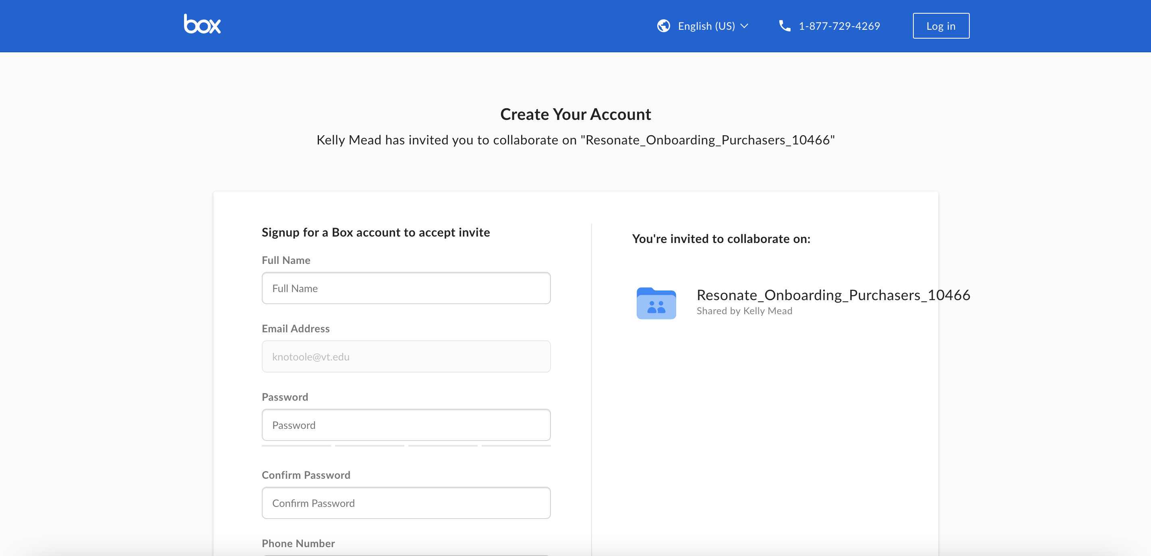
Task: Click the shared folder icon
Action: (656, 303)
